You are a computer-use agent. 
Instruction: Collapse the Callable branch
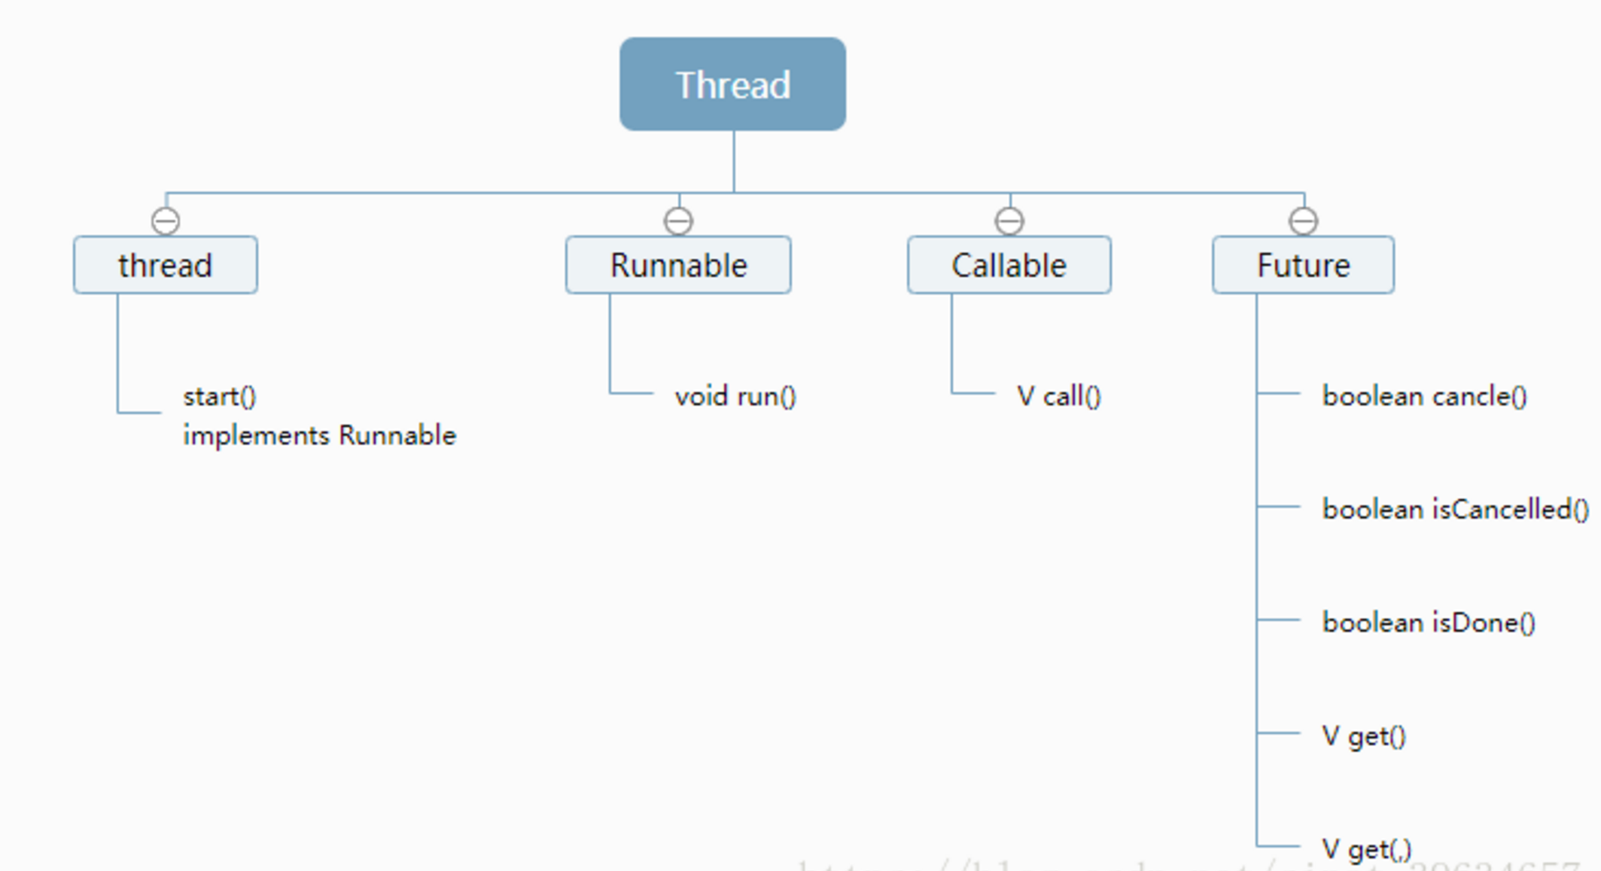pos(1009,221)
